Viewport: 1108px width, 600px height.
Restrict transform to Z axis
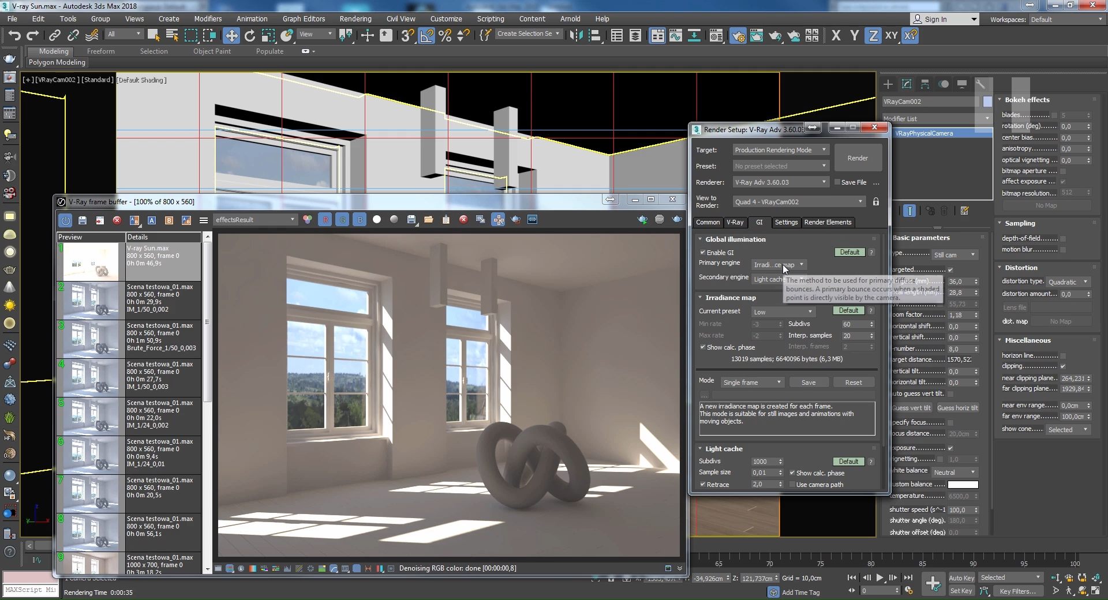pyautogui.click(x=873, y=36)
